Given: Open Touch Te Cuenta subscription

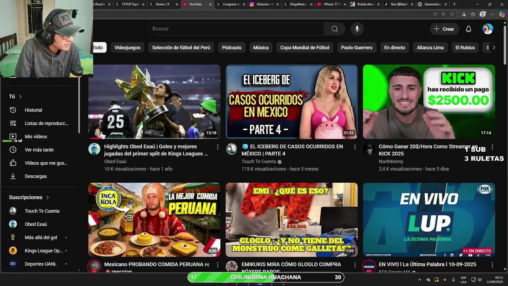Looking at the screenshot, I should point(40,211).
